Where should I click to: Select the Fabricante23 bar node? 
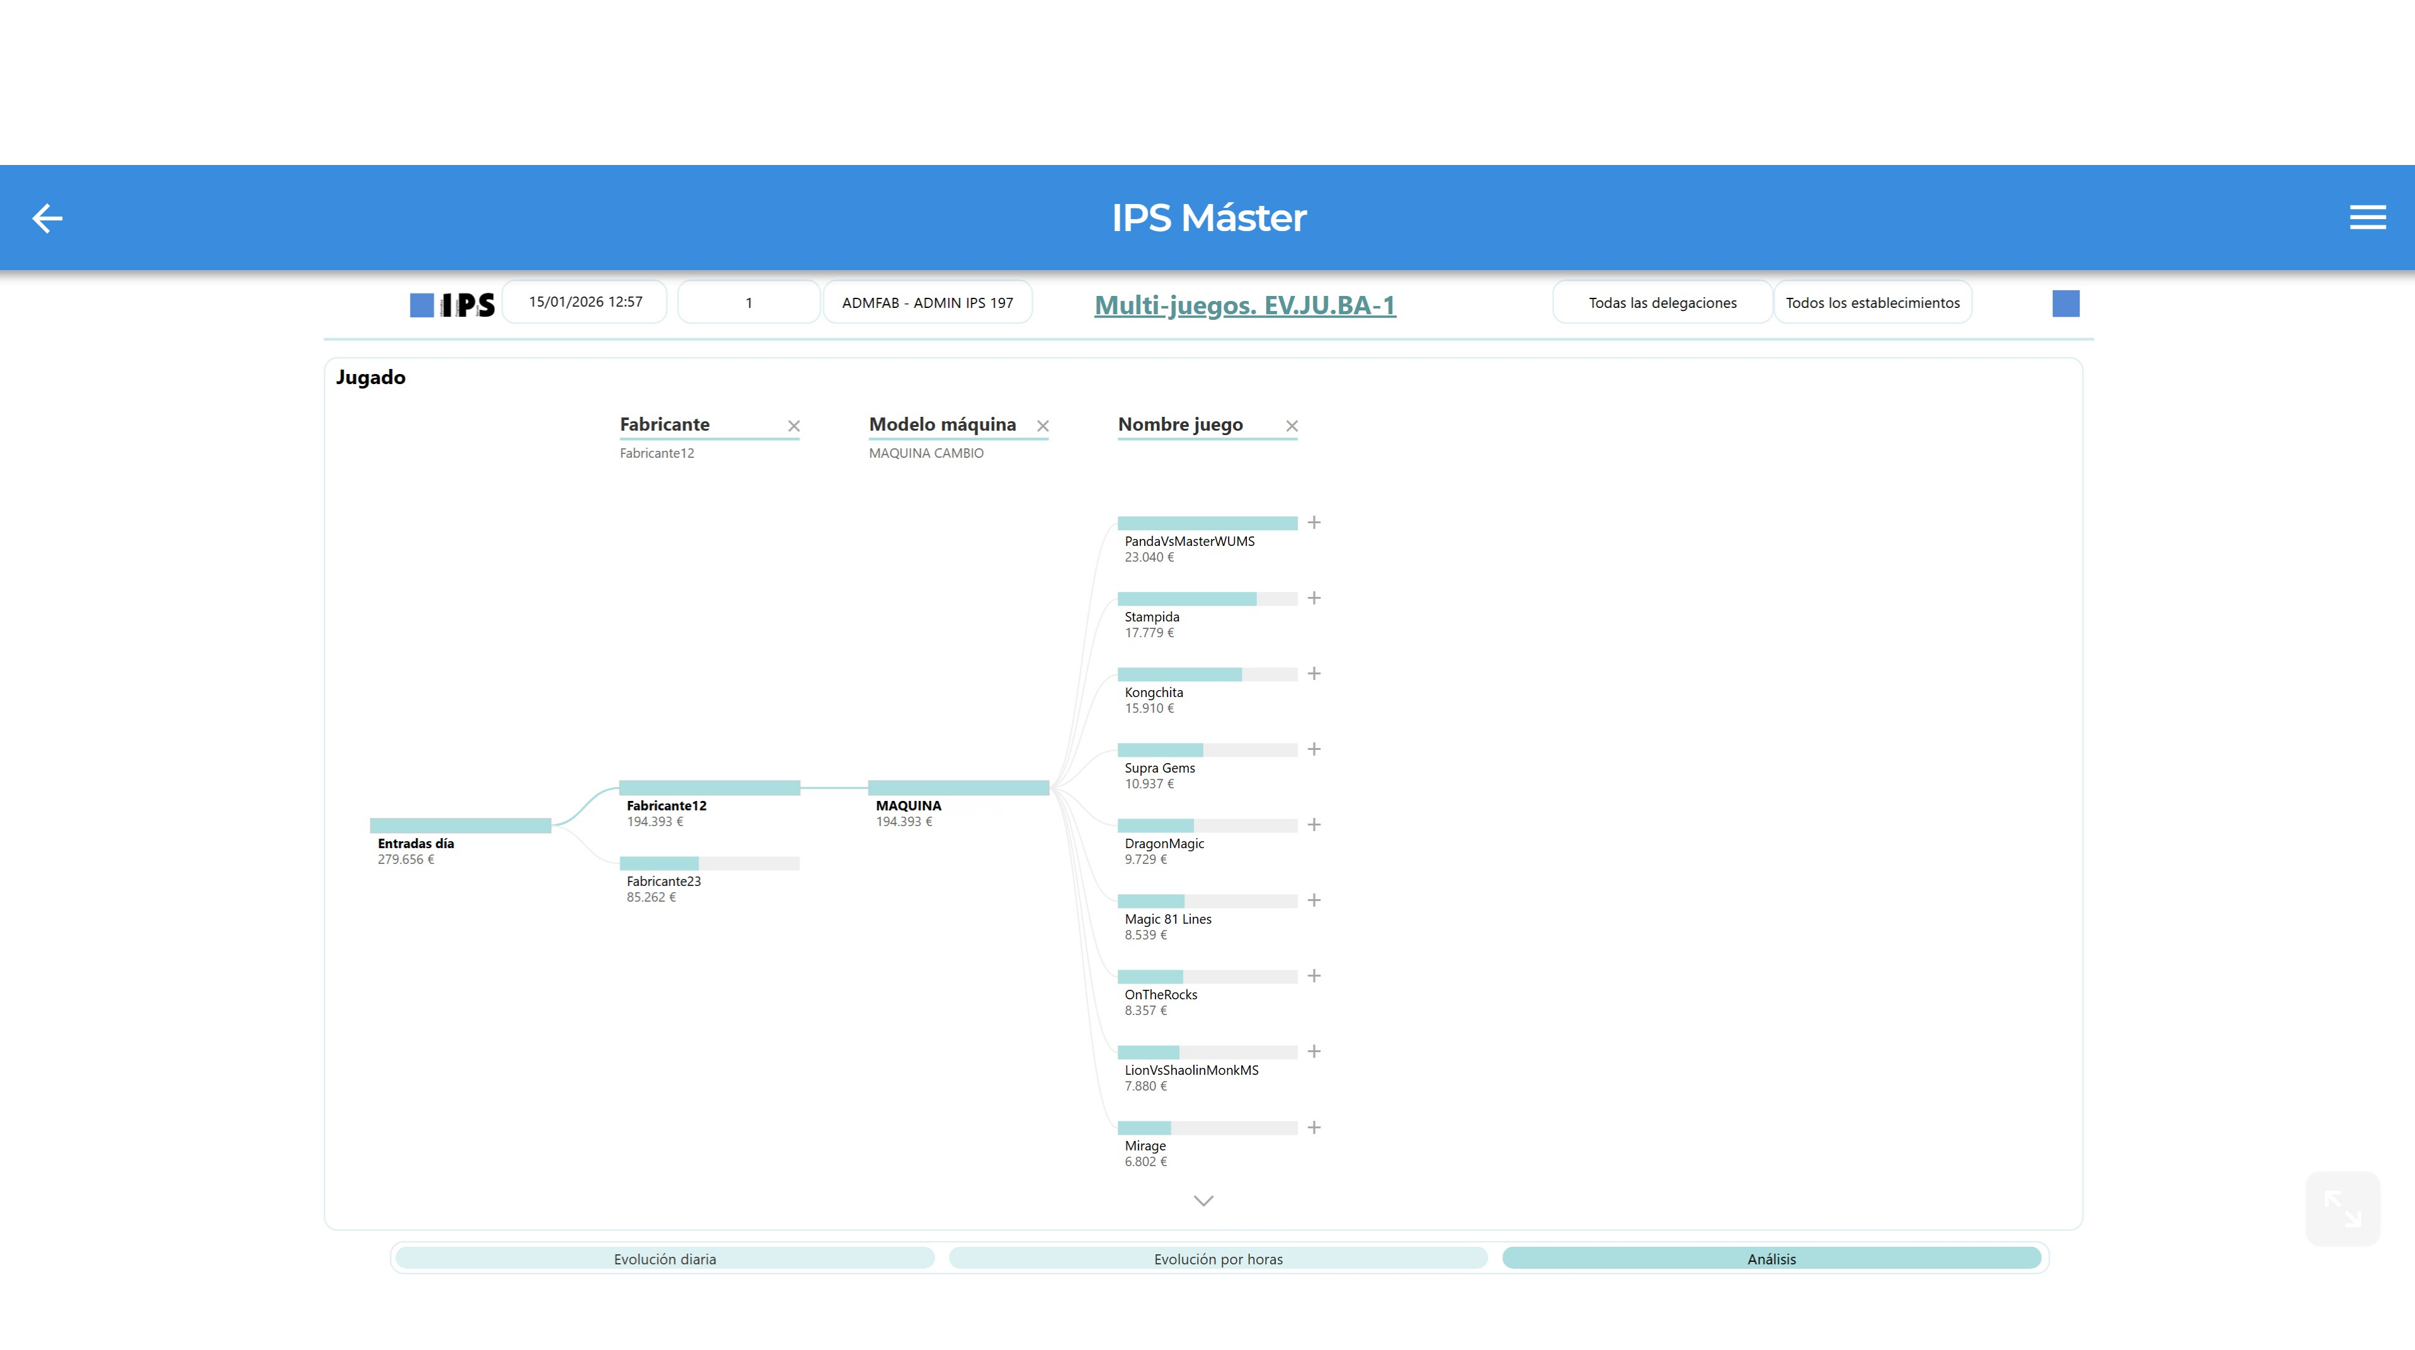708,863
